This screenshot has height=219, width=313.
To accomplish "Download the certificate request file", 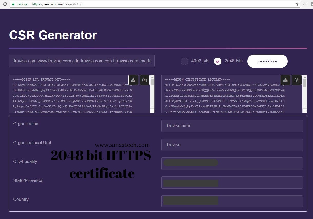I will [286, 80].
